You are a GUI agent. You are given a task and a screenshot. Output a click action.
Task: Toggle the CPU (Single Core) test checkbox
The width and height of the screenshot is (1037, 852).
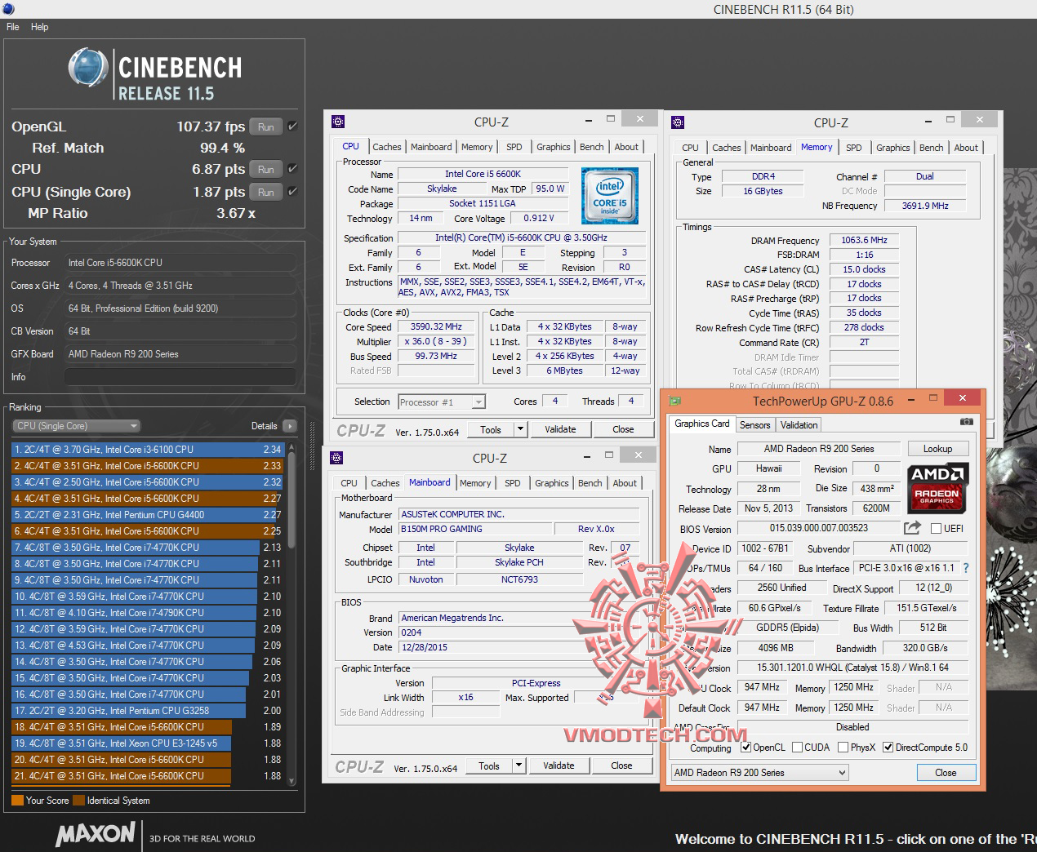[x=292, y=192]
